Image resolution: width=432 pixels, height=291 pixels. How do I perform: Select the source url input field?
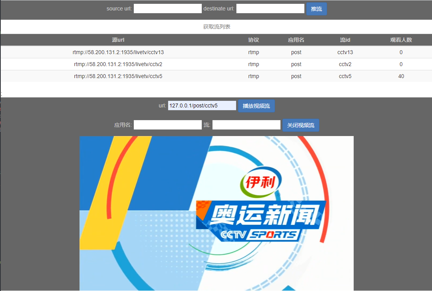tap(167, 8)
